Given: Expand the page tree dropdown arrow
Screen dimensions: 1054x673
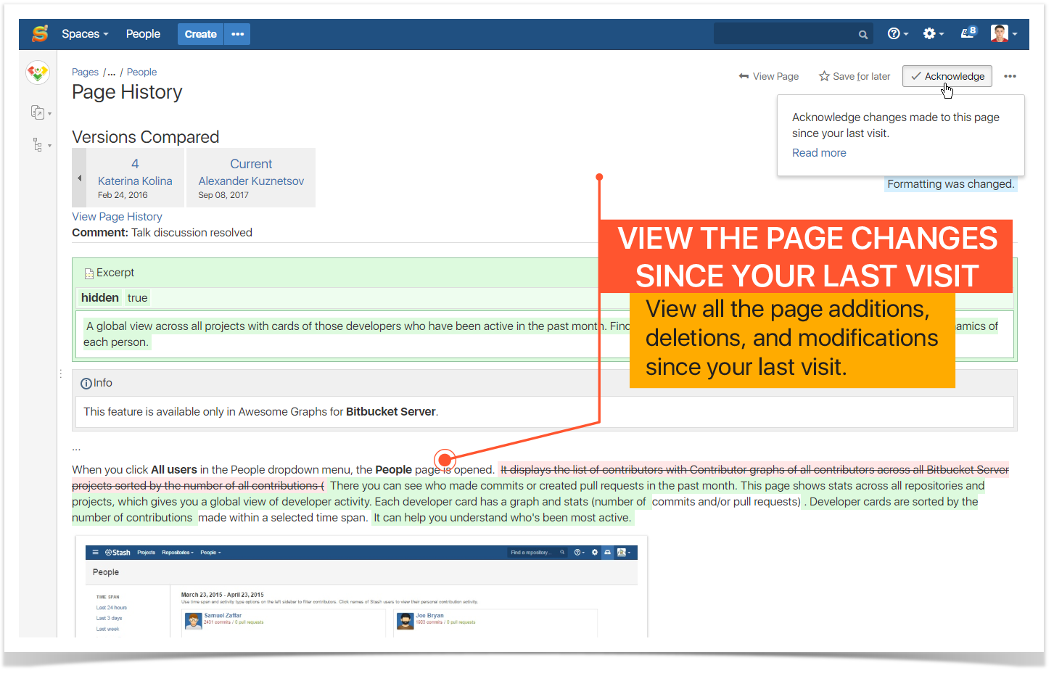Looking at the screenshot, I should pyautogui.click(x=49, y=146).
